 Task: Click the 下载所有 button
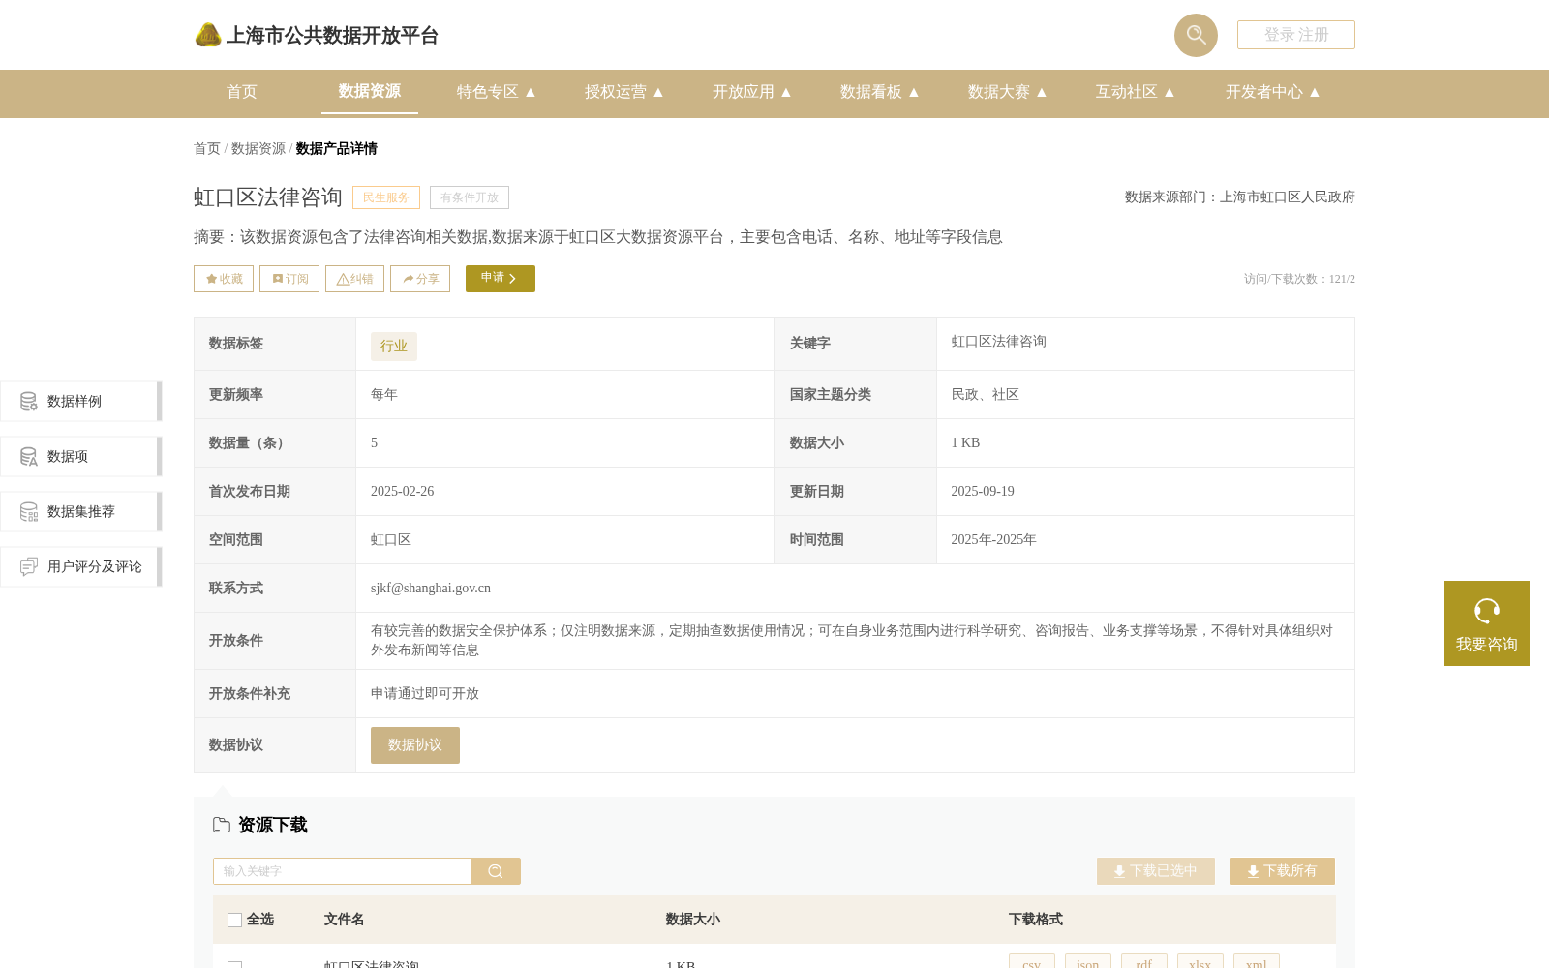(1283, 871)
